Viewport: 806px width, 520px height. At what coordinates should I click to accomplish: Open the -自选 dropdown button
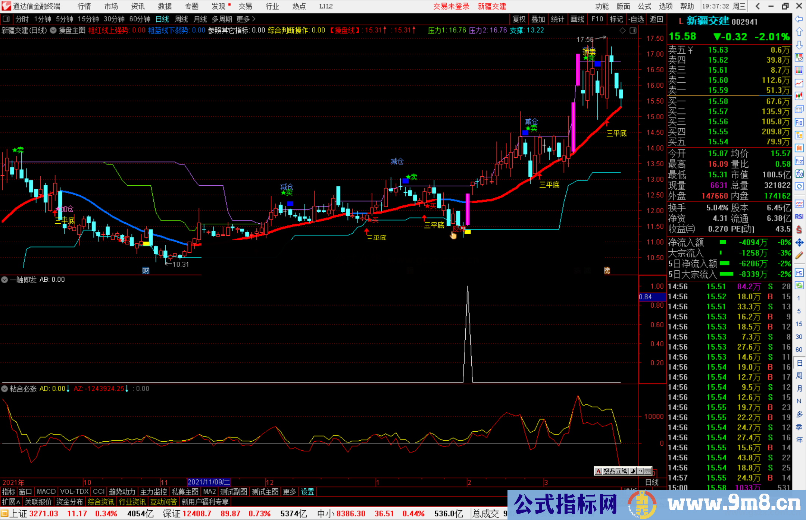click(636, 19)
